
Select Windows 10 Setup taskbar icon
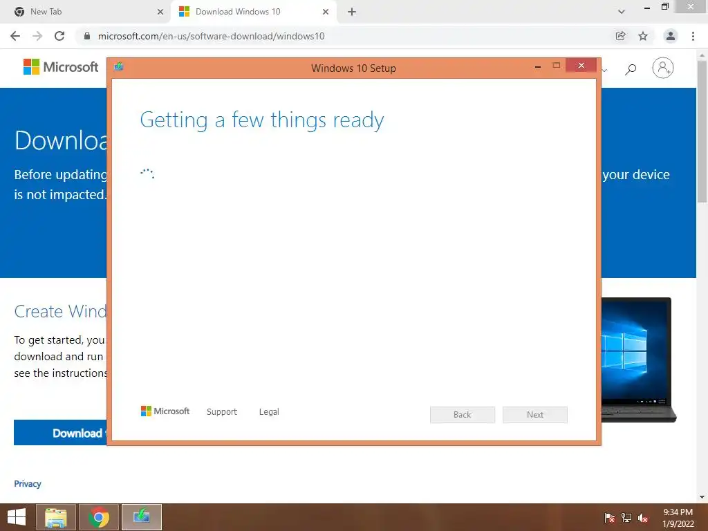[141, 517]
